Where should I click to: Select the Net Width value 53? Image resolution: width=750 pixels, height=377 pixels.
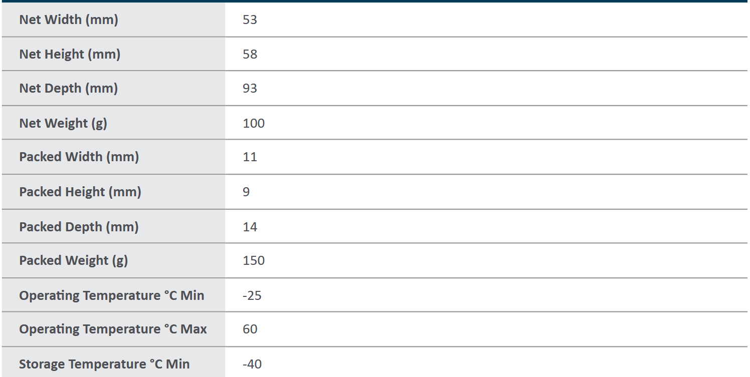(x=250, y=20)
